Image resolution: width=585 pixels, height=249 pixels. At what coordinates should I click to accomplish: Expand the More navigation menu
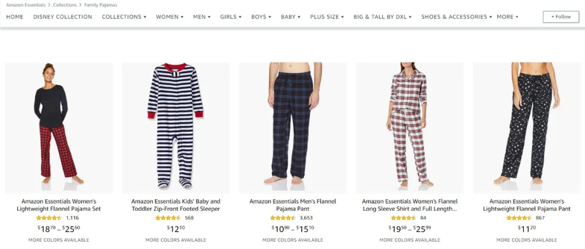pos(507,17)
